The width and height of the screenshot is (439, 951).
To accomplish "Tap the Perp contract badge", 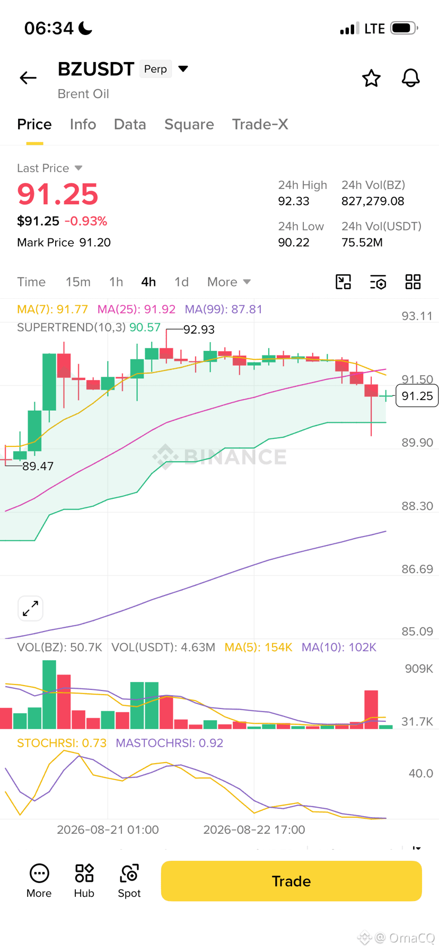I will [x=155, y=69].
